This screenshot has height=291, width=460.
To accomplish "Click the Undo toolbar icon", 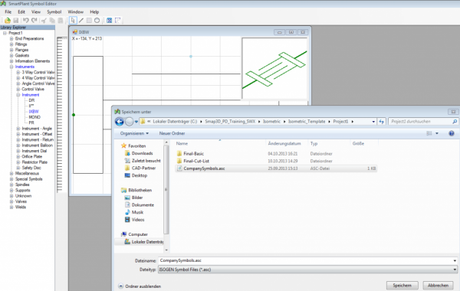I will (26, 20).
